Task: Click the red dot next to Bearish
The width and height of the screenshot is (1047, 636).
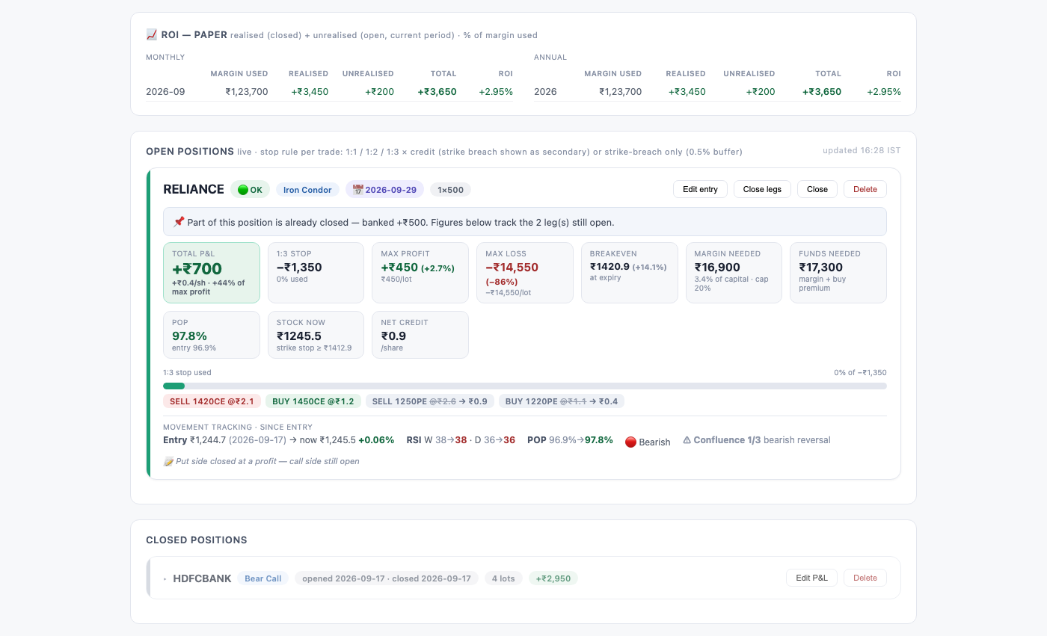Action: pos(630,442)
